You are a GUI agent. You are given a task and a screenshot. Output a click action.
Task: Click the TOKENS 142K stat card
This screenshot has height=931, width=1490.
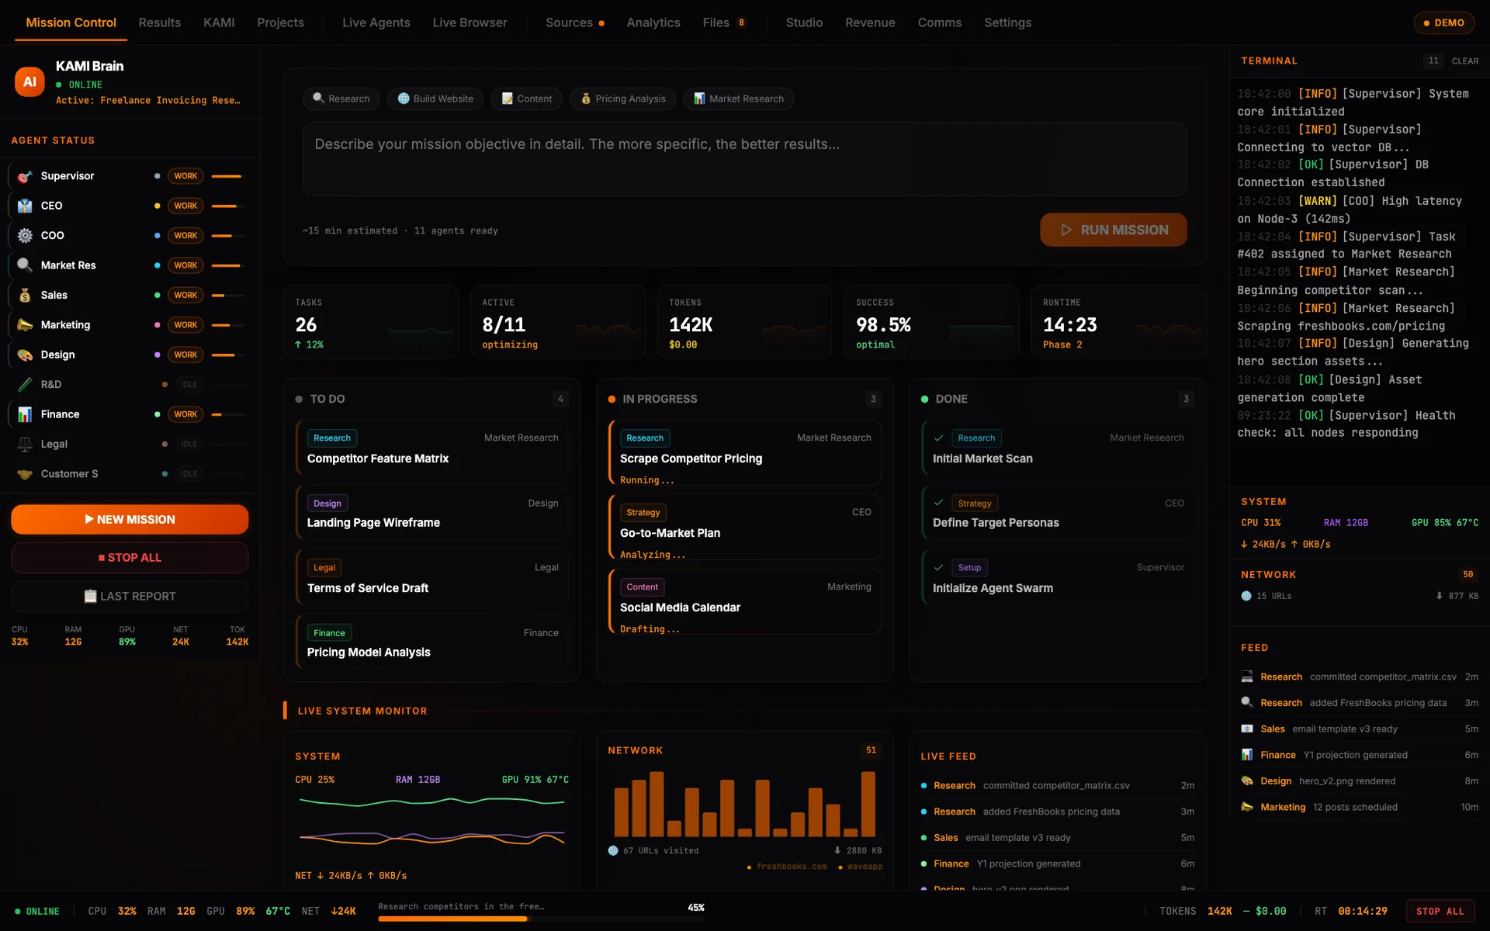744,322
